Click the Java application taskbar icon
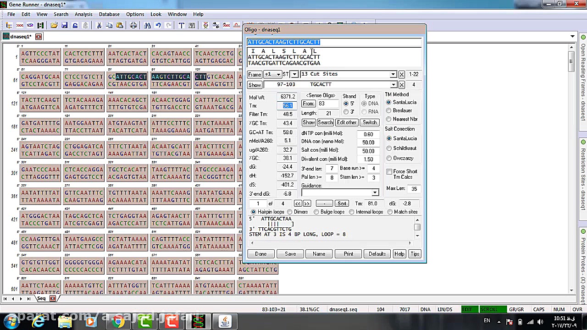The height and width of the screenshot is (330, 587). tap(225, 322)
